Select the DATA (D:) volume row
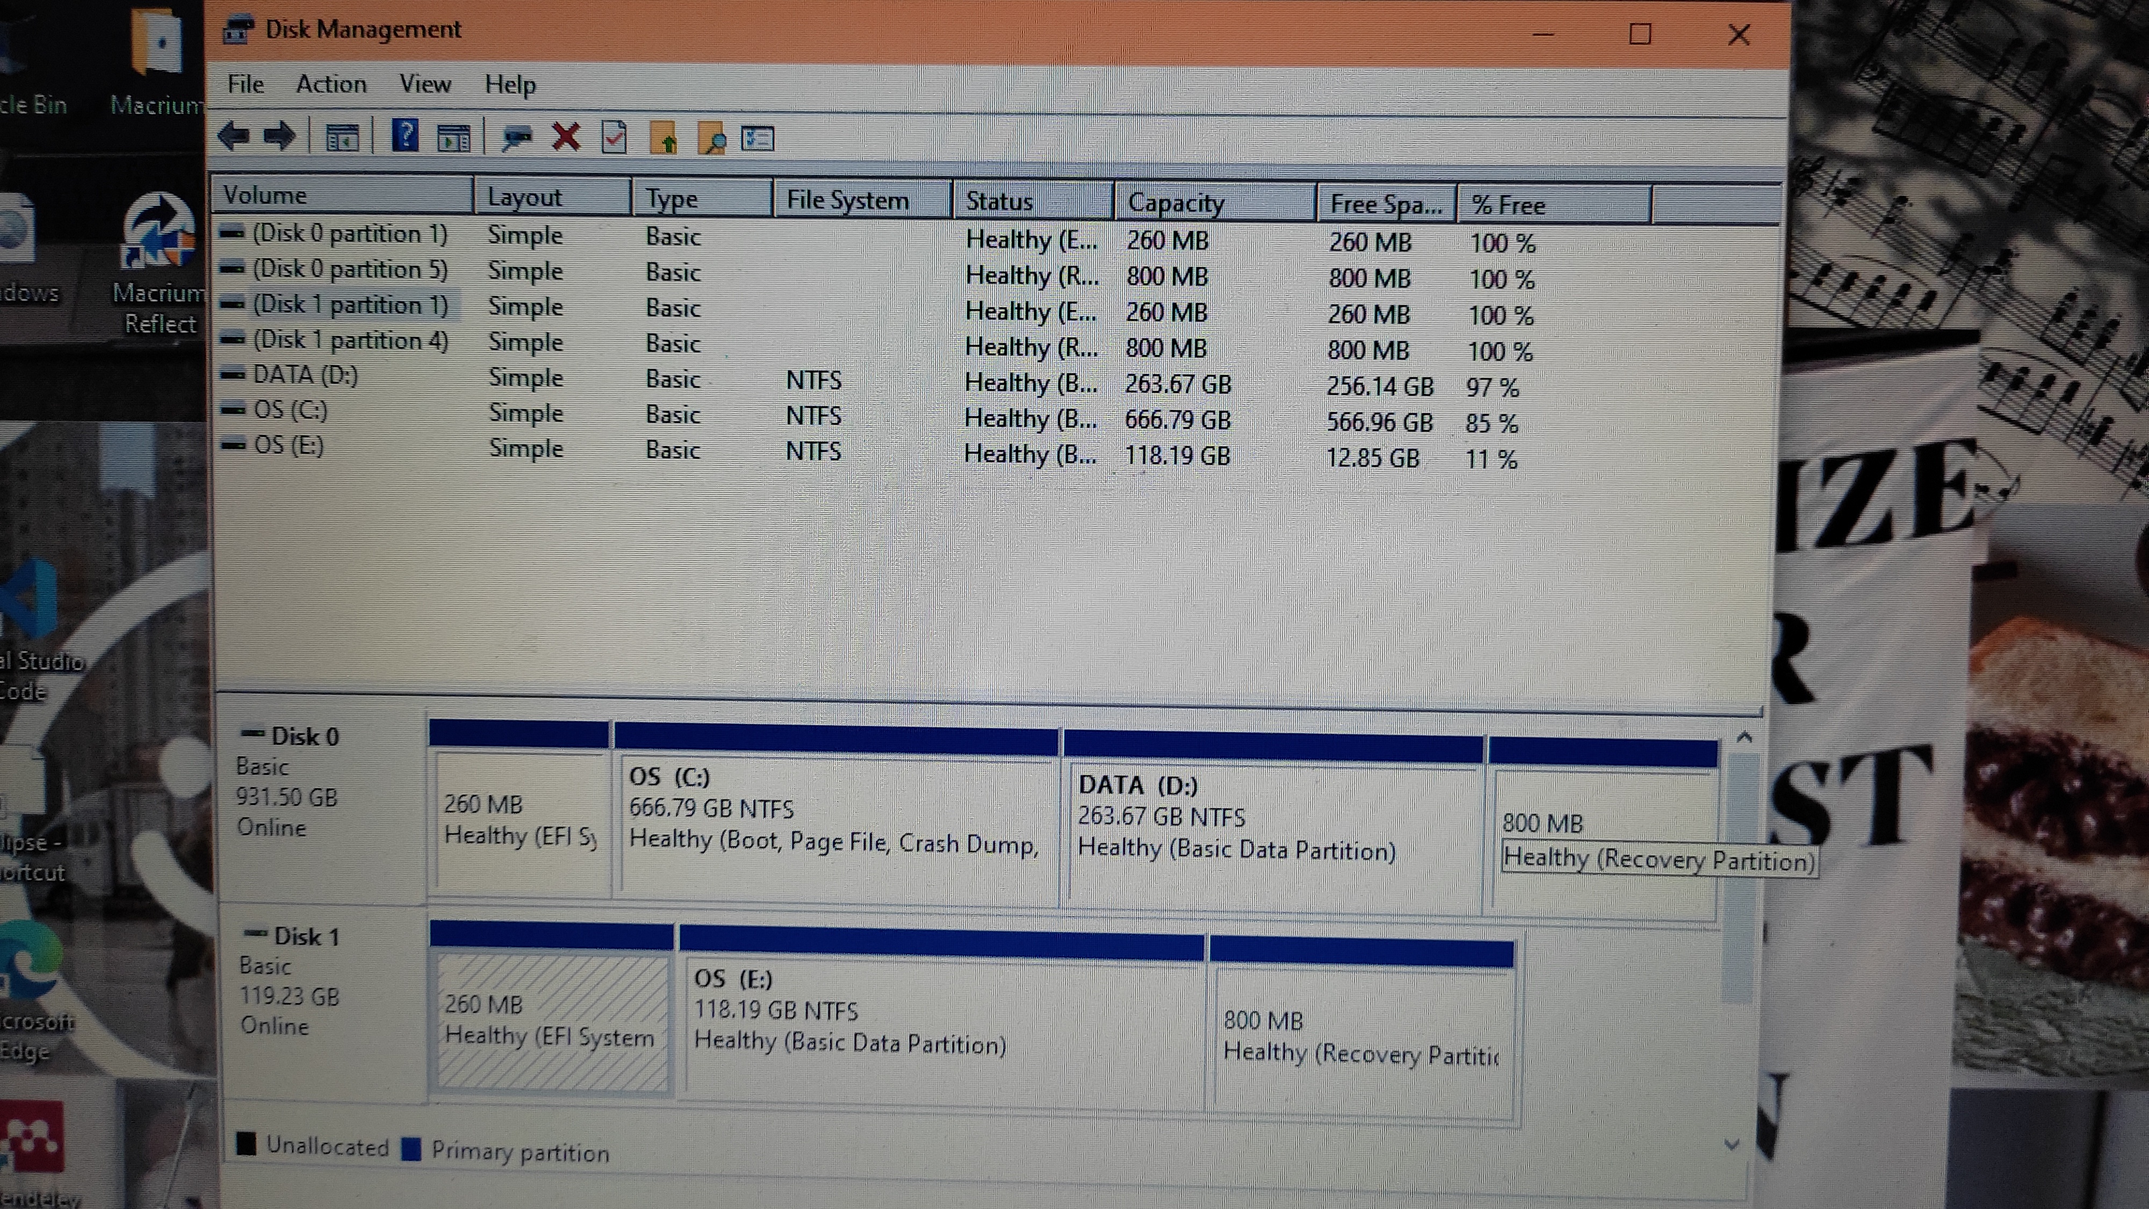Screen dimensions: 2149x1209 [305, 376]
